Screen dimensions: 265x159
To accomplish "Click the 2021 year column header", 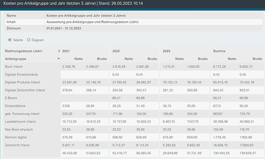I will [66, 51].
